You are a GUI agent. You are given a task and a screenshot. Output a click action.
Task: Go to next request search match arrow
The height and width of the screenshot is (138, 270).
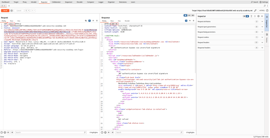point(12,133)
